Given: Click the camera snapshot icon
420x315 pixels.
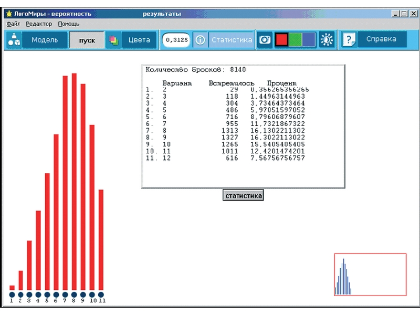Looking at the screenshot, I should (265, 40).
